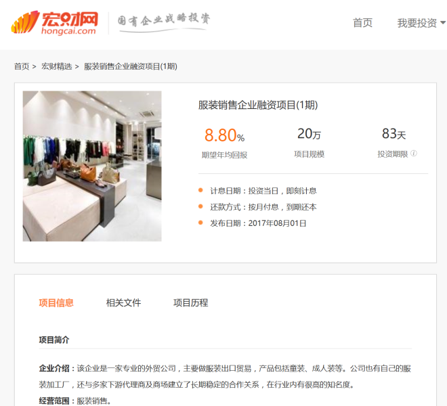Expand the 我要投资 dropdown arrow
This screenshot has width=447, height=406.
pyautogui.click(x=443, y=22)
